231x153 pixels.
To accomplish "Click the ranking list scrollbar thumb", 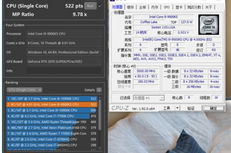I will [100, 115].
